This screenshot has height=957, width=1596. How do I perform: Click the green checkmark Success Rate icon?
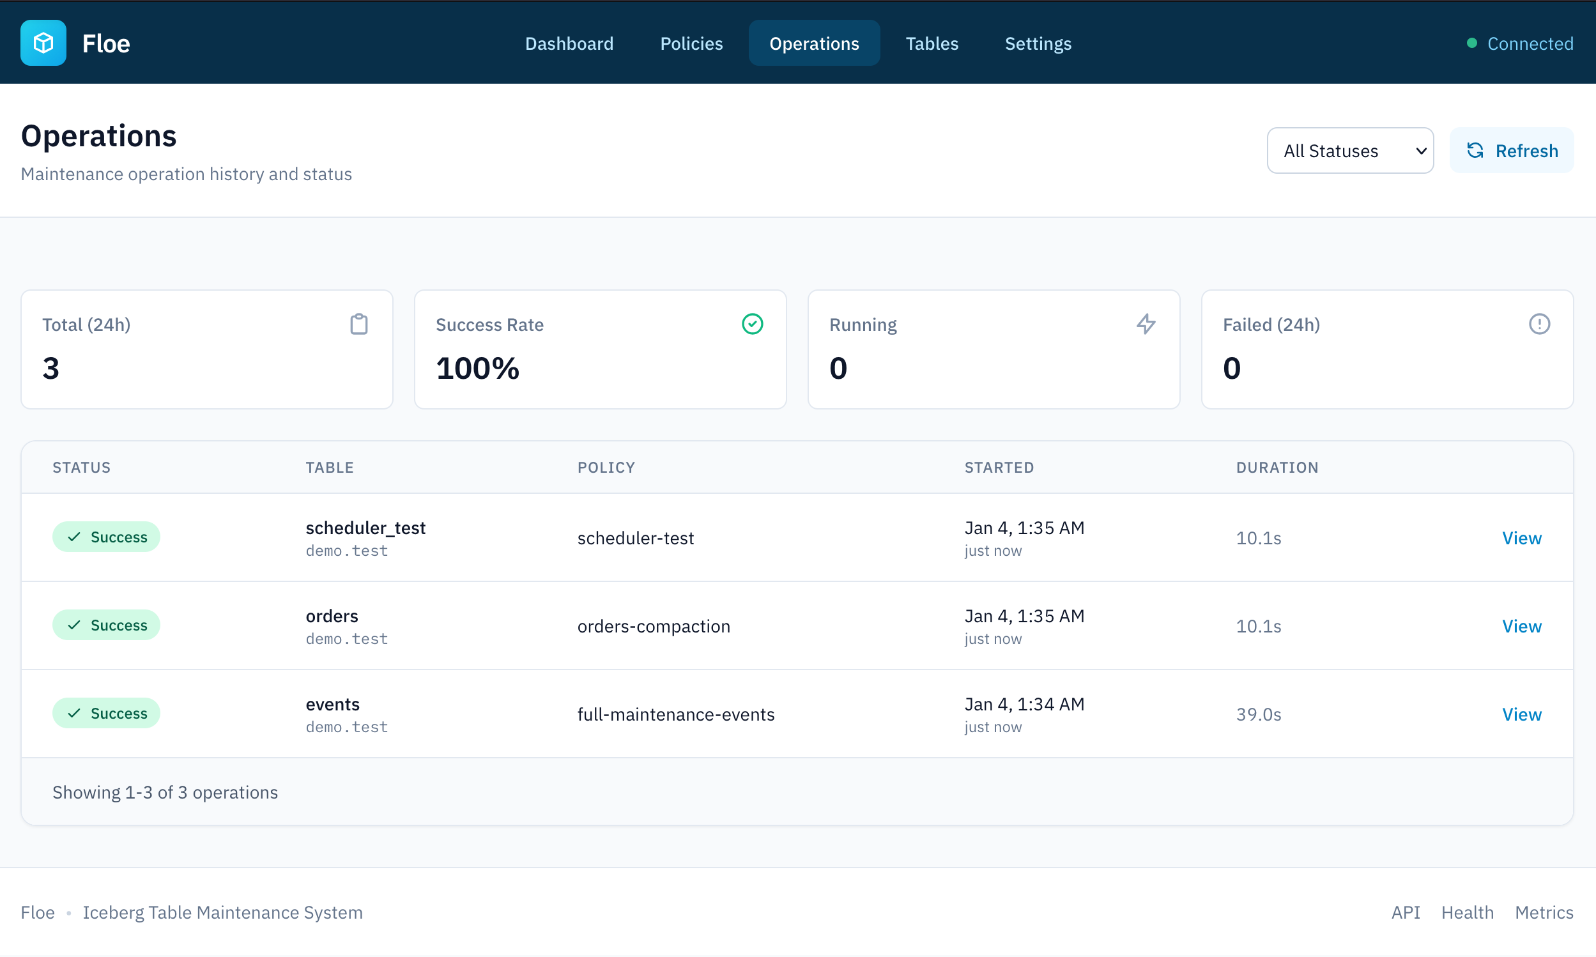[752, 324]
